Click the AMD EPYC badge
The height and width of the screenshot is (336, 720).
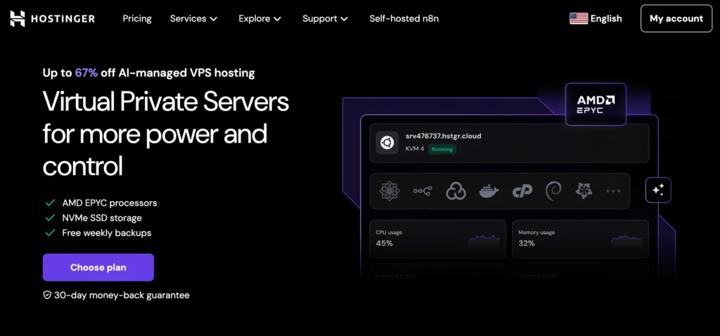[596, 104]
